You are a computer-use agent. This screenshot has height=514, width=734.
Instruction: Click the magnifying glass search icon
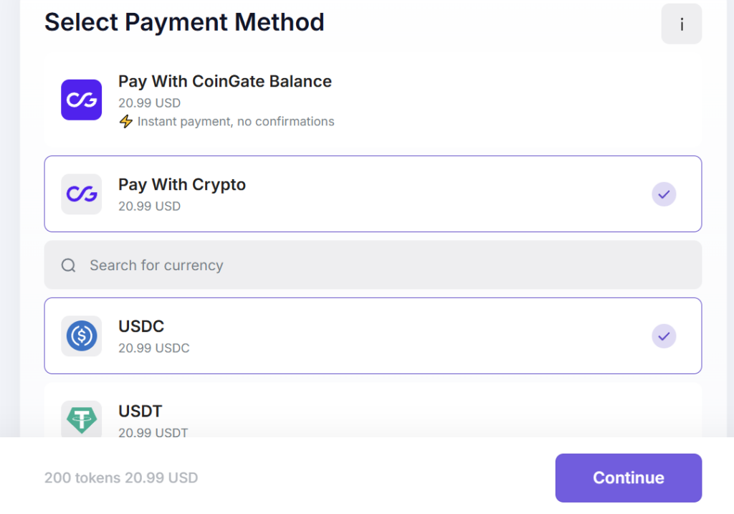[68, 265]
